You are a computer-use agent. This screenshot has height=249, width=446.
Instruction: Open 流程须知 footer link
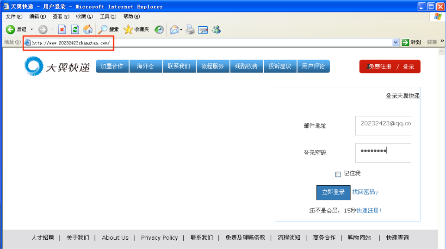click(289, 237)
